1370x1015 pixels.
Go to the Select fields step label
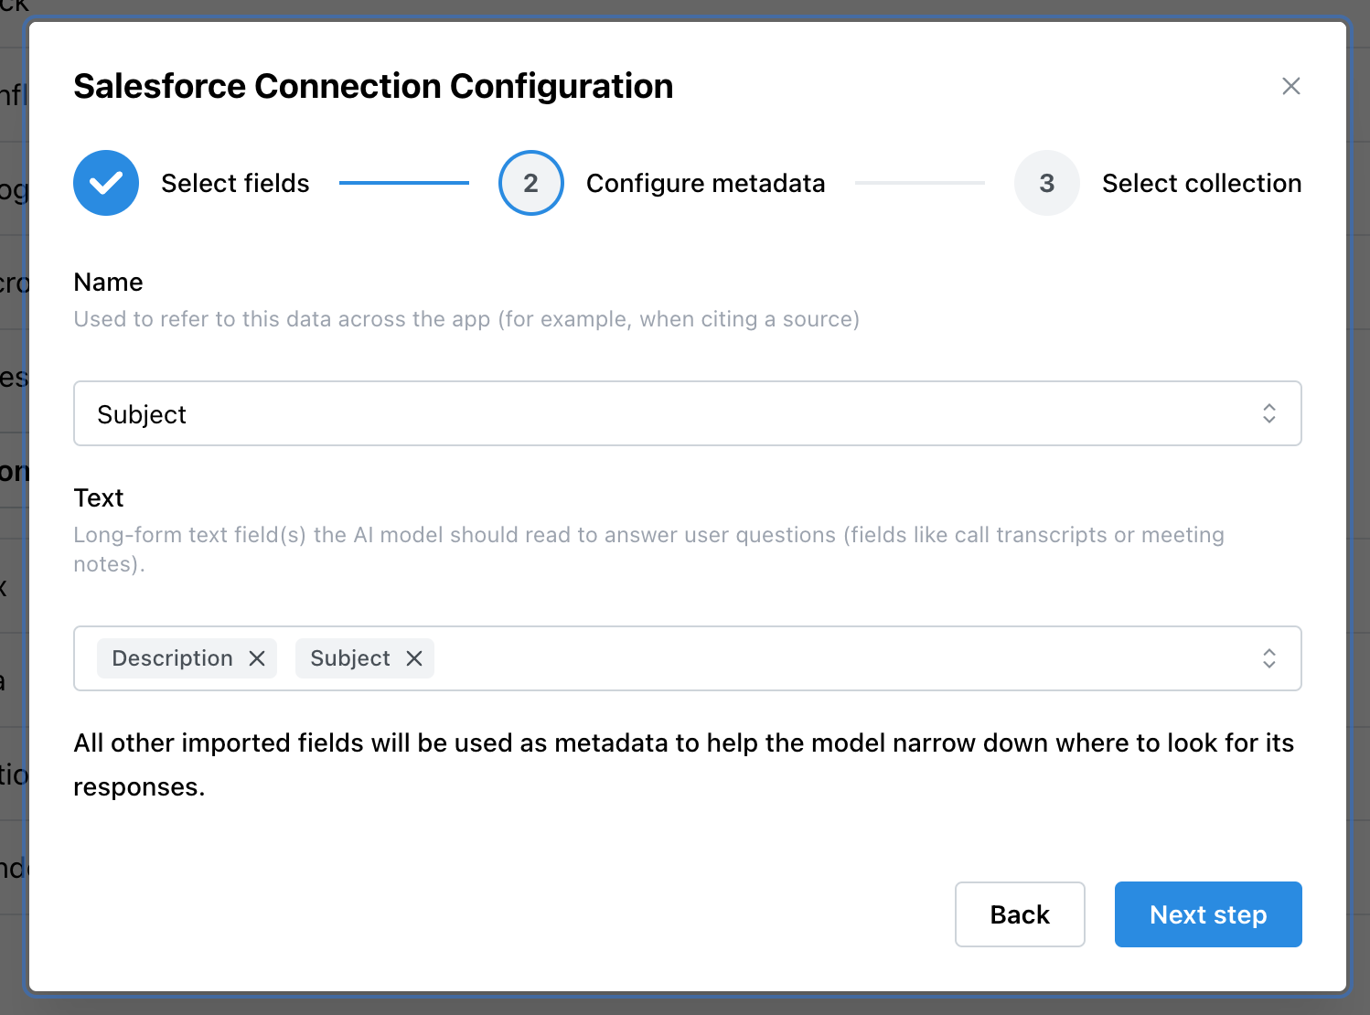235,183
